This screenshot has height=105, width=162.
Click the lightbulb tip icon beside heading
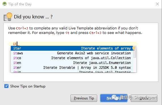point(8,17)
